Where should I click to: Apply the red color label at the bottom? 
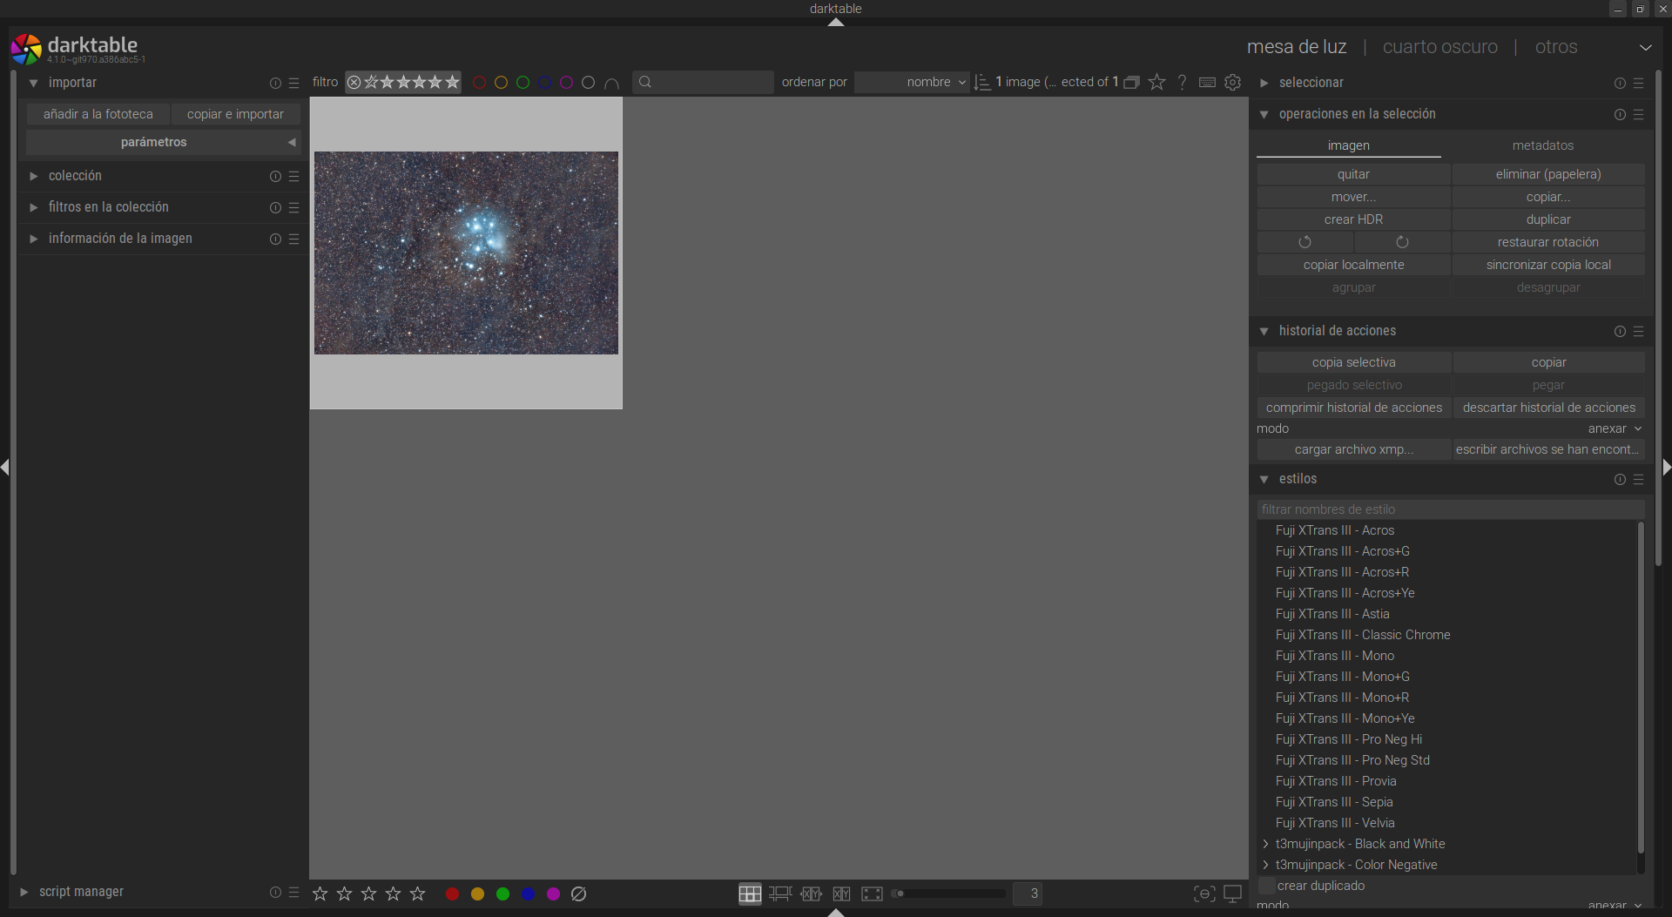(x=452, y=893)
